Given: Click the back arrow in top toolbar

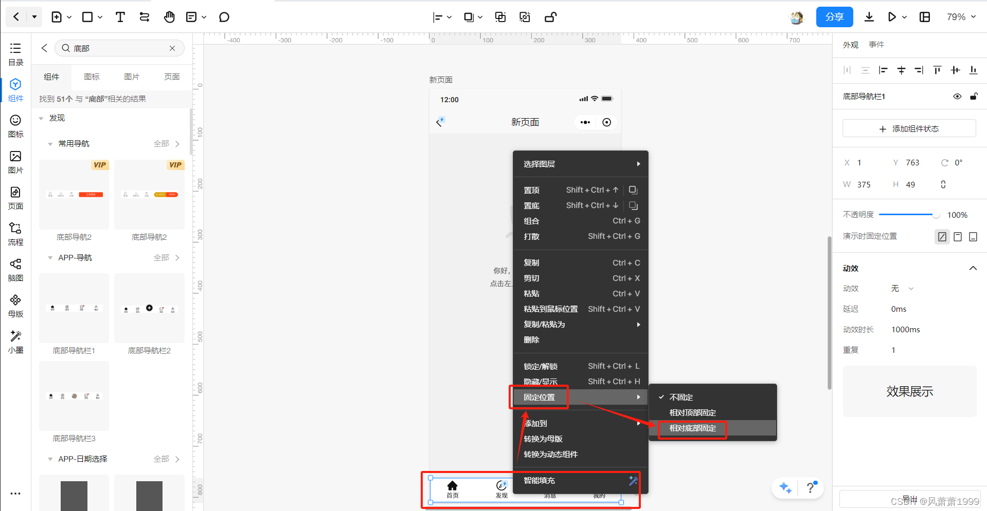Looking at the screenshot, I should (16, 17).
